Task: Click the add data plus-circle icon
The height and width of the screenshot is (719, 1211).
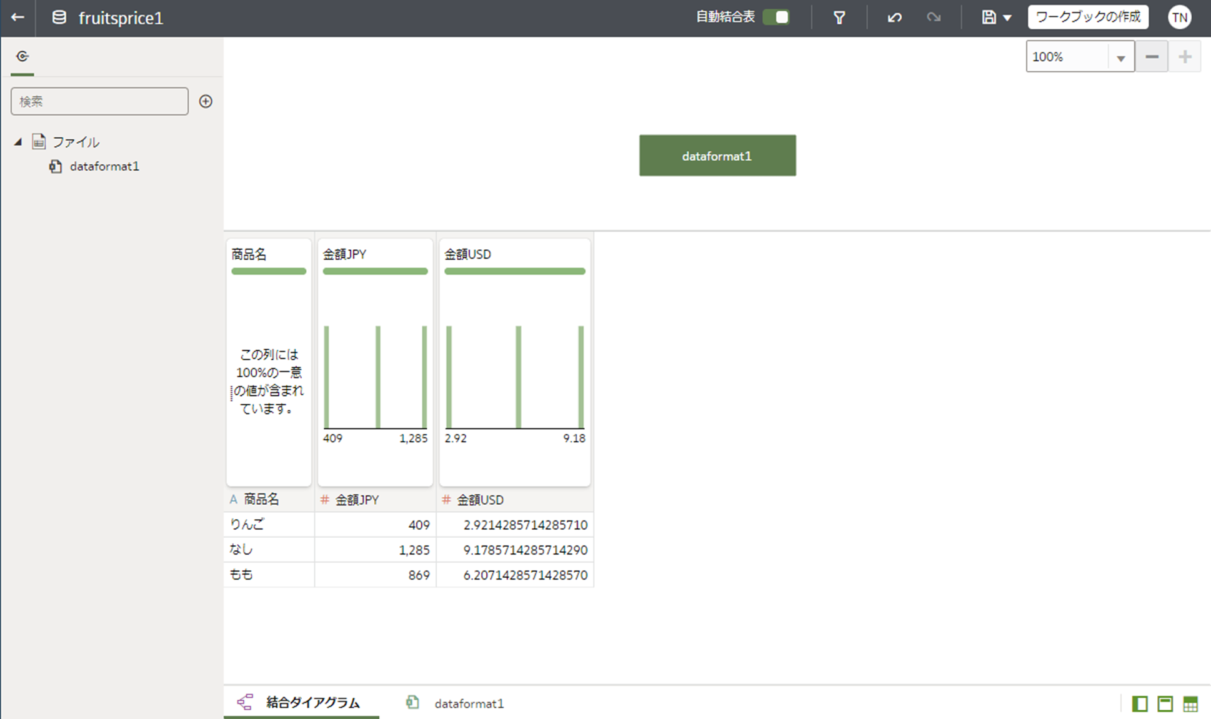Action: (x=206, y=101)
